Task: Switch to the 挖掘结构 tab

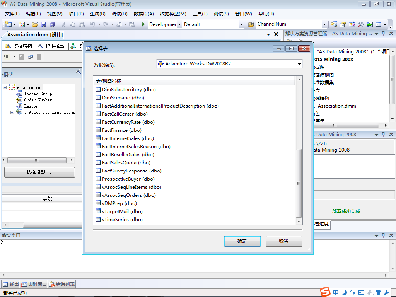Action: [x=19, y=46]
